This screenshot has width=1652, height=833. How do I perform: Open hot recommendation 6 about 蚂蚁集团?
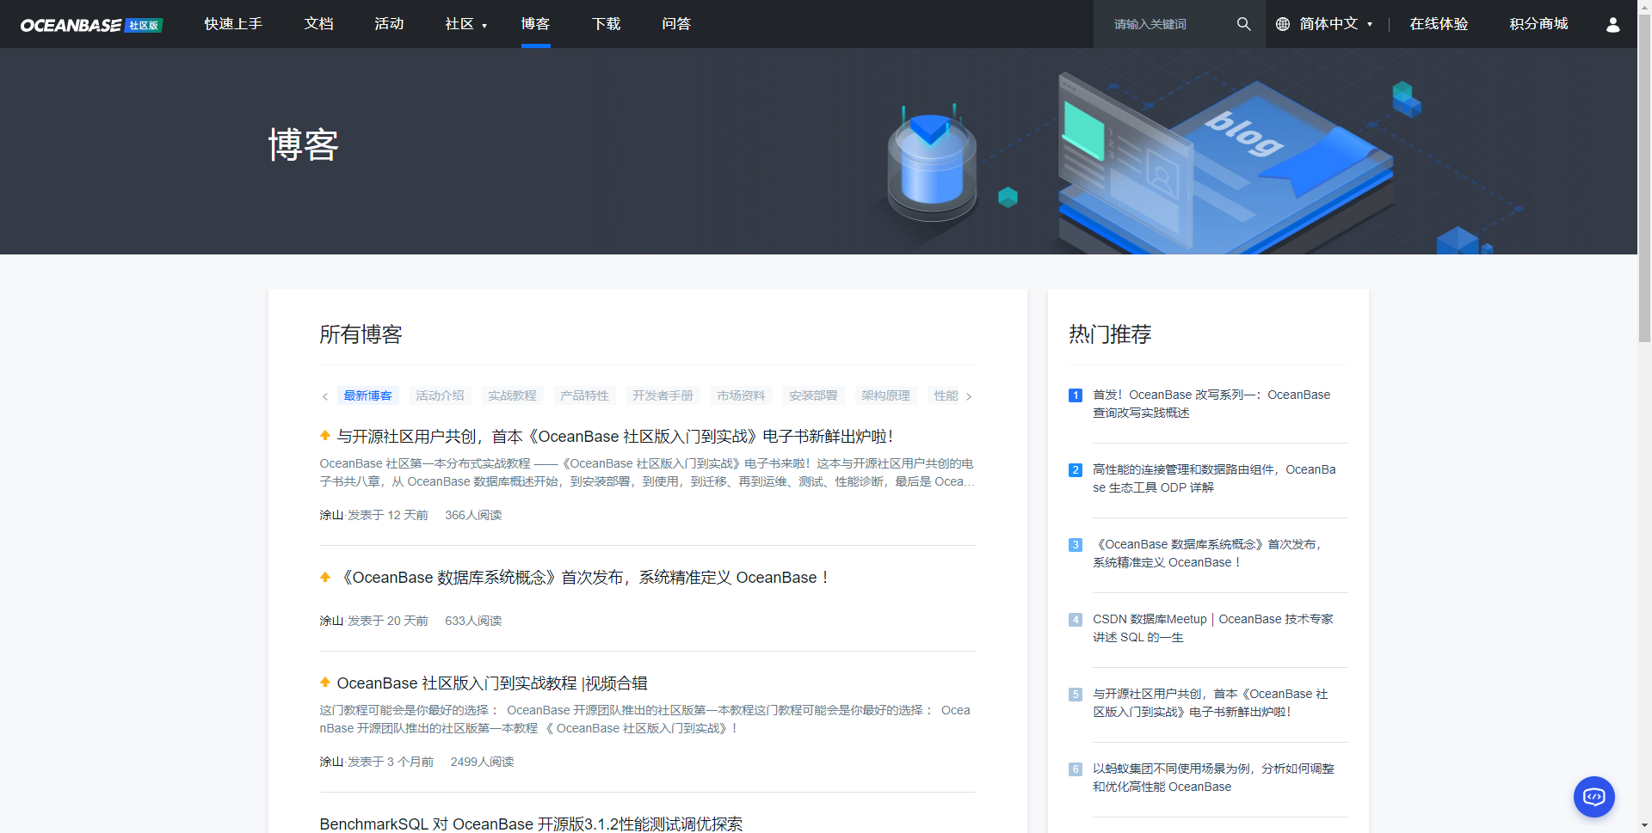click(1213, 778)
